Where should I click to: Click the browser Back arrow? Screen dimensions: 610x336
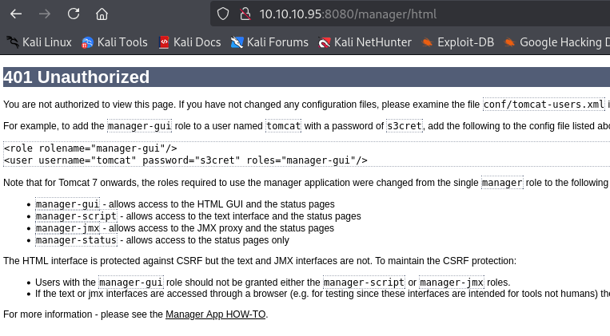(x=16, y=14)
